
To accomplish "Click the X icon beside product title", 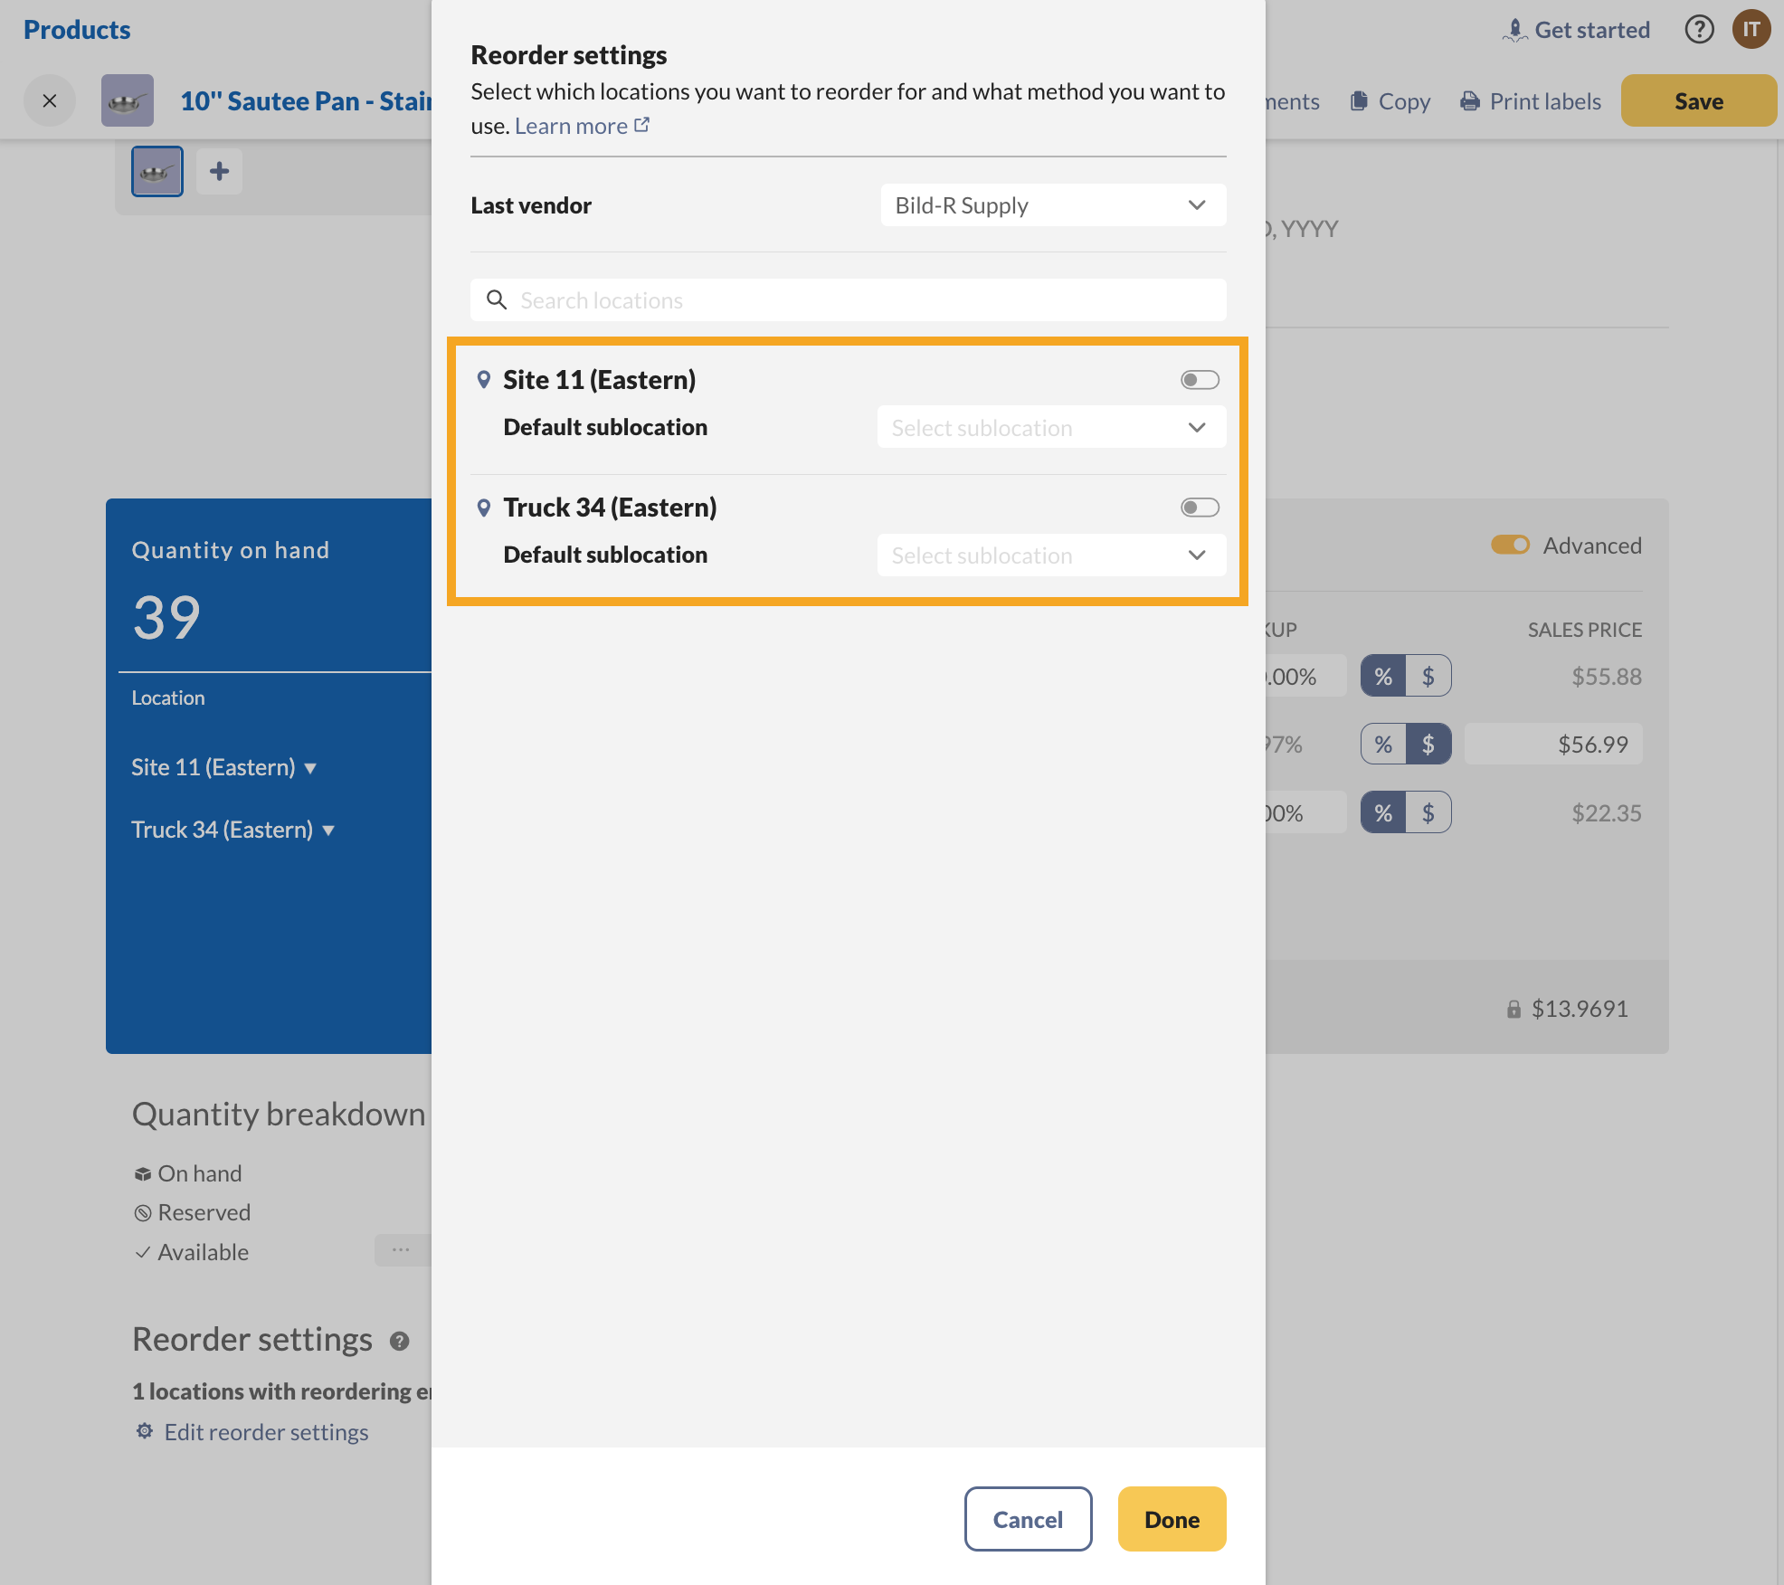I will 50,100.
